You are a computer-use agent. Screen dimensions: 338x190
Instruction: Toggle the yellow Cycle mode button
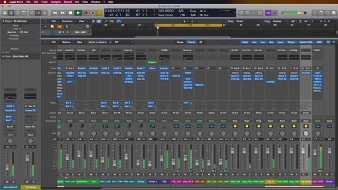point(99,13)
